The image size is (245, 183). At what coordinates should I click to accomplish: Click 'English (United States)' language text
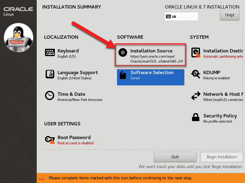(74, 78)
